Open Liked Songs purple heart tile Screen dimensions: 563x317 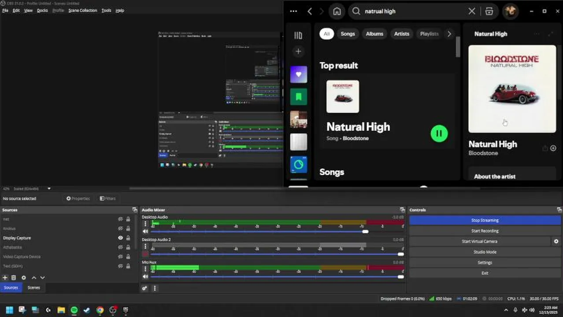coord(298,74)
